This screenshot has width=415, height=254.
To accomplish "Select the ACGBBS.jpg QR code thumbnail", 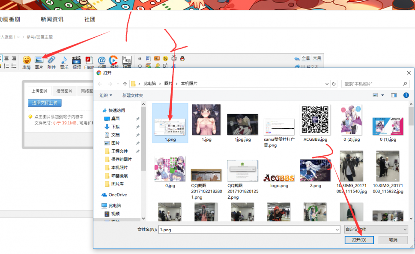I will click(x=315, y=120).
